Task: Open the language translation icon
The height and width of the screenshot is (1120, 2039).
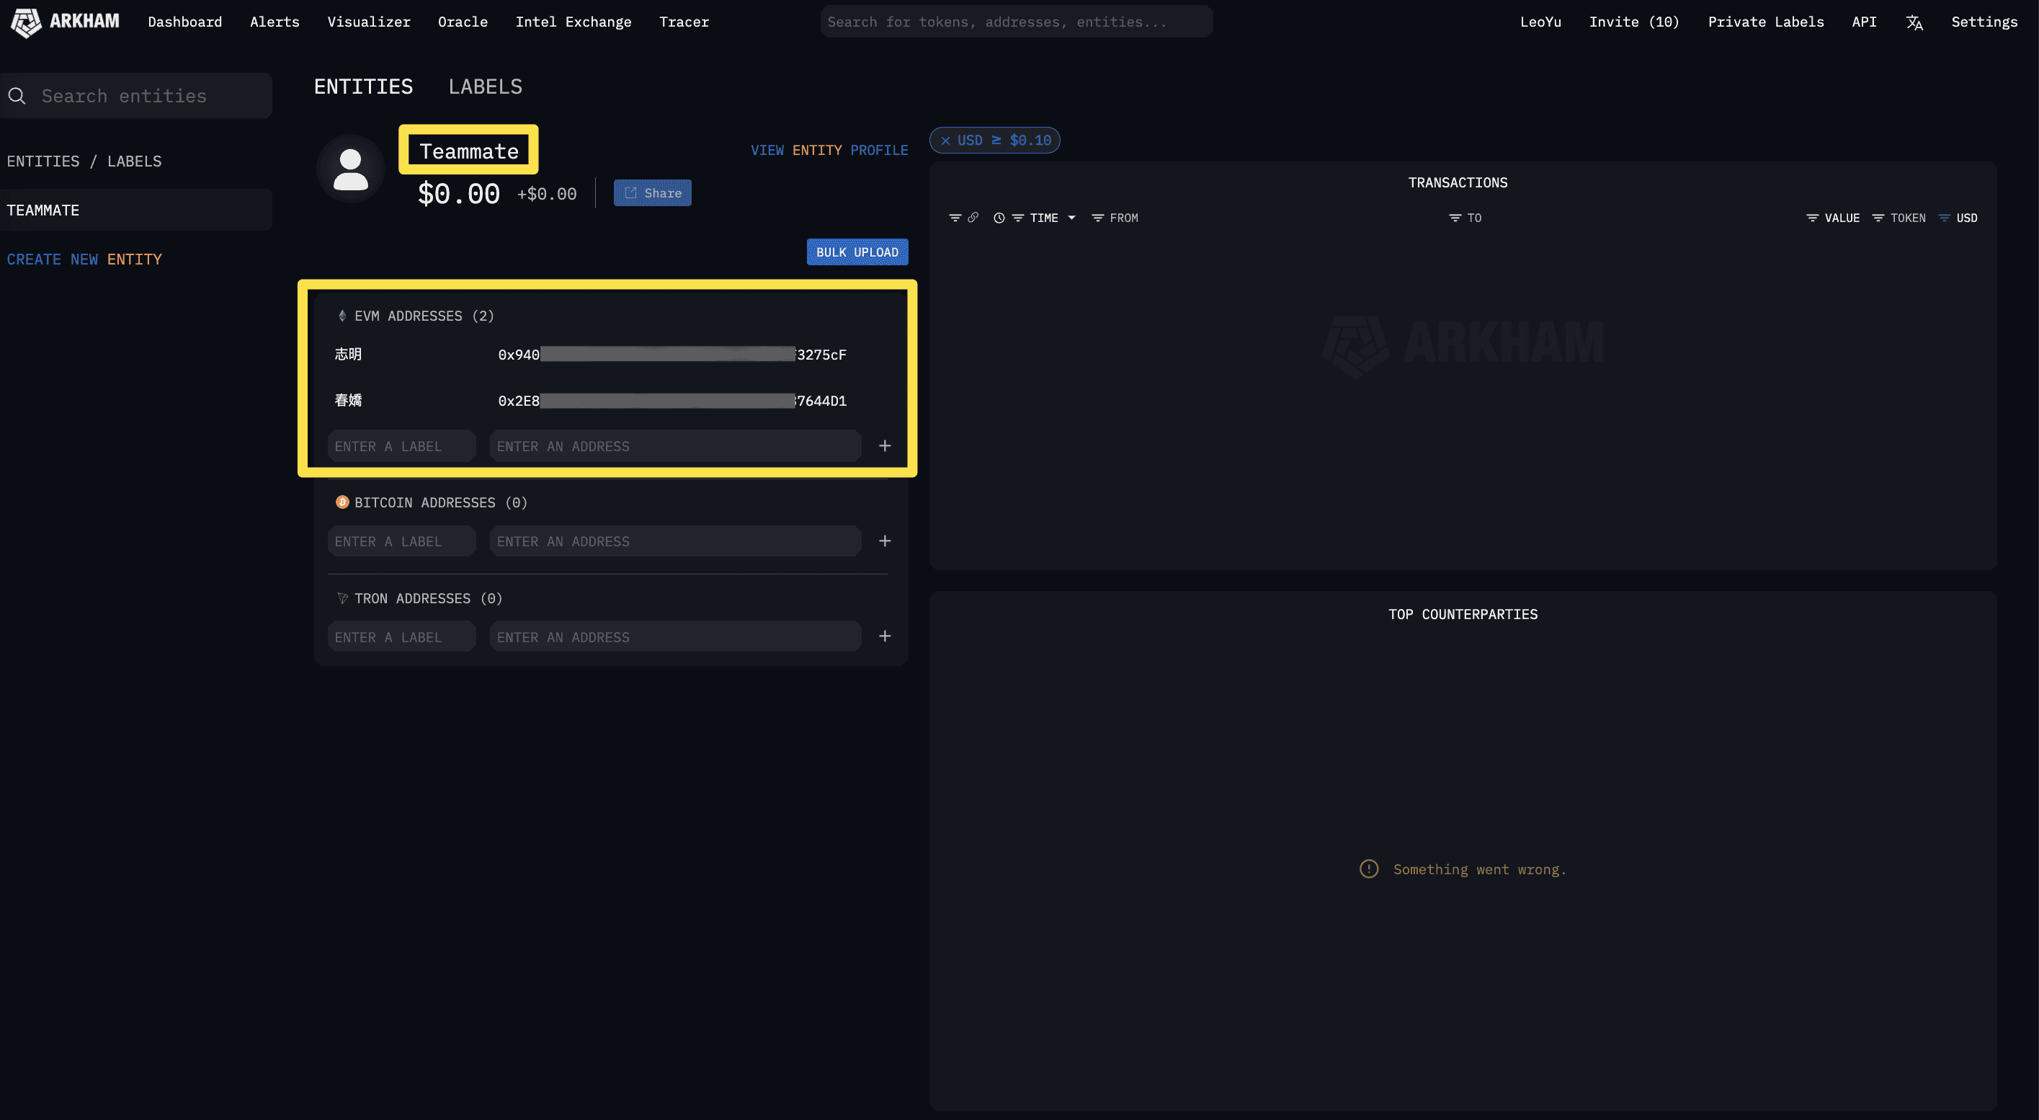Action: 1914,22
